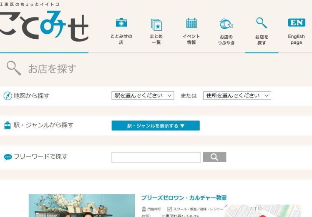This screenshot has height=217, width=312.
Task: Click the 地図から探す label
Action: point(31,96)
